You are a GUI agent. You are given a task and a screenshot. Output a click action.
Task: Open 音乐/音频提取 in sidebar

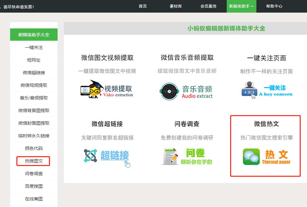(34, 98)
